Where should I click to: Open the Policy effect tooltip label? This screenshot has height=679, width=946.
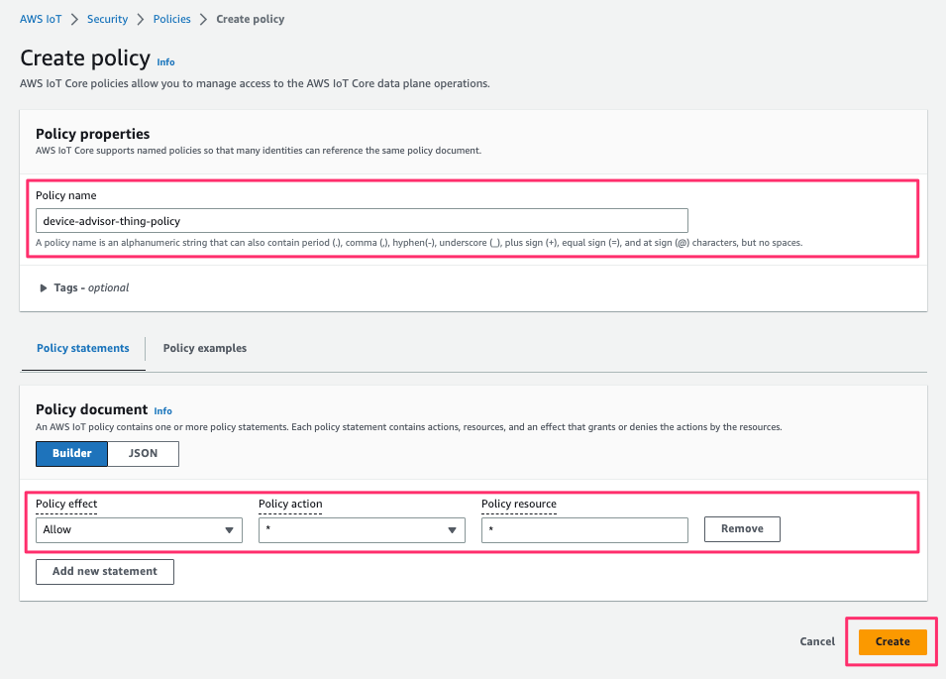click(x=65, y=504)
